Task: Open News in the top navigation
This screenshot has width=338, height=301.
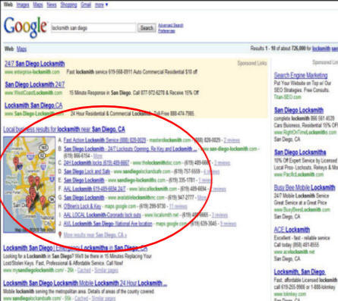Action: pos(52,5)
